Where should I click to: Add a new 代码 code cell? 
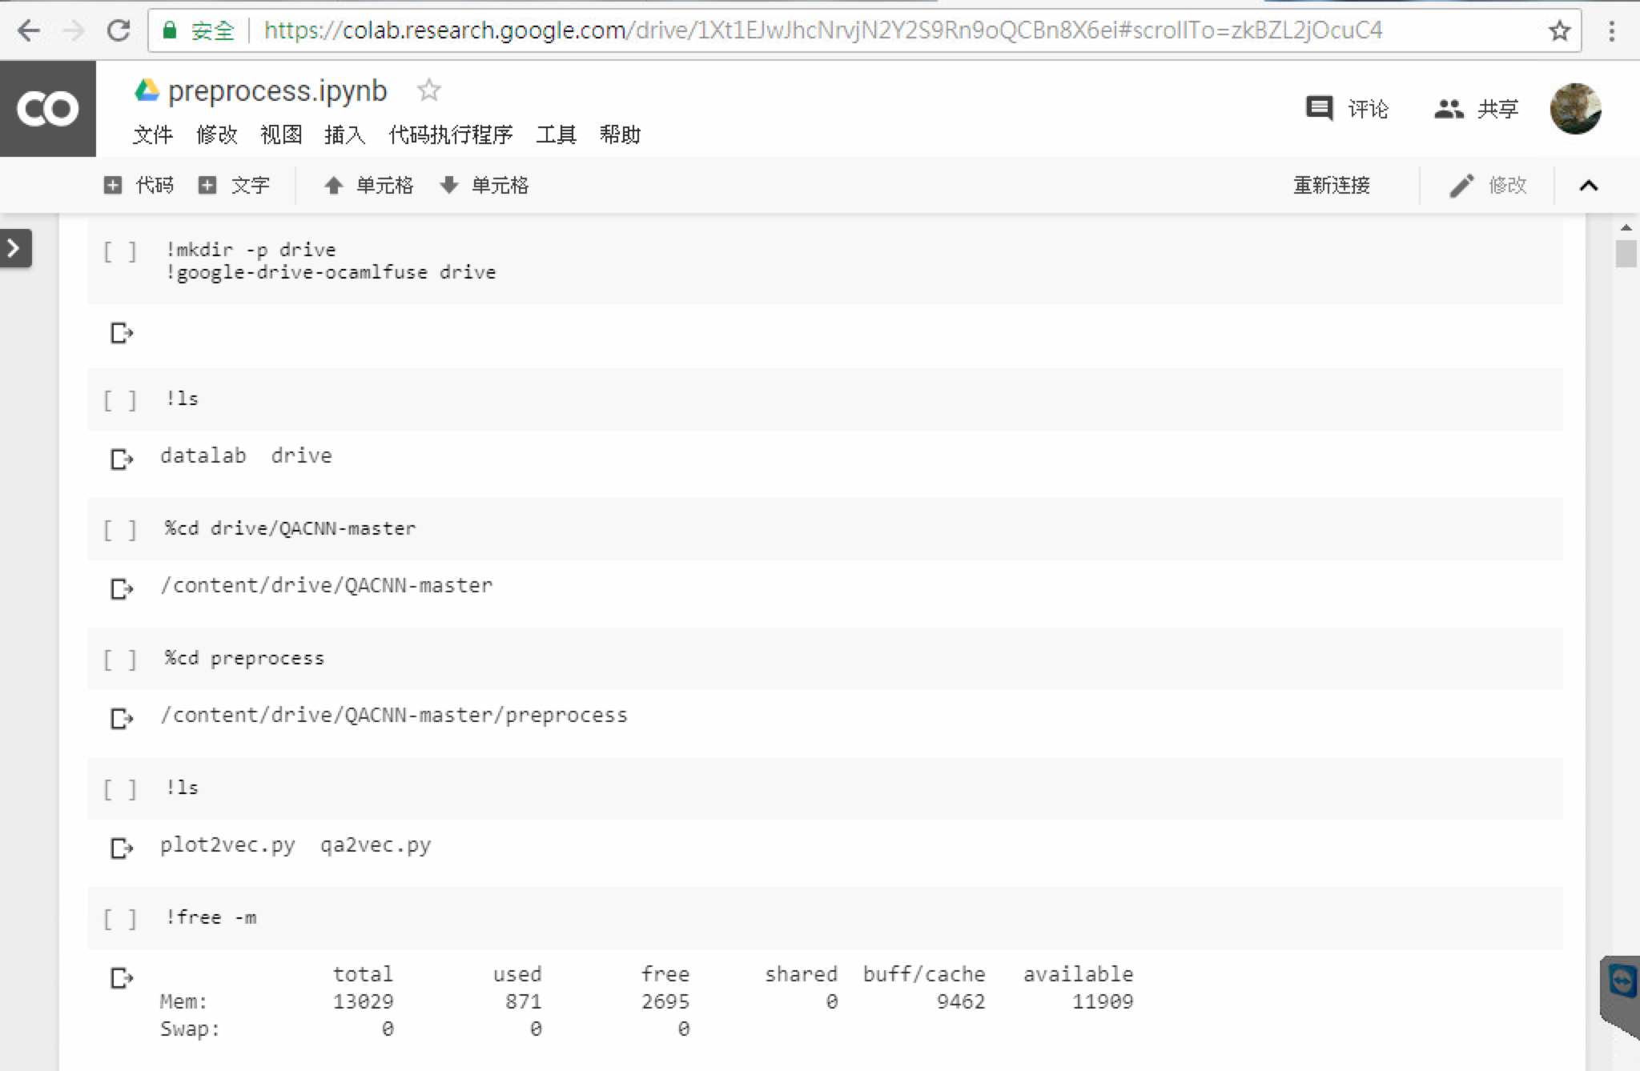click(139, 186)
